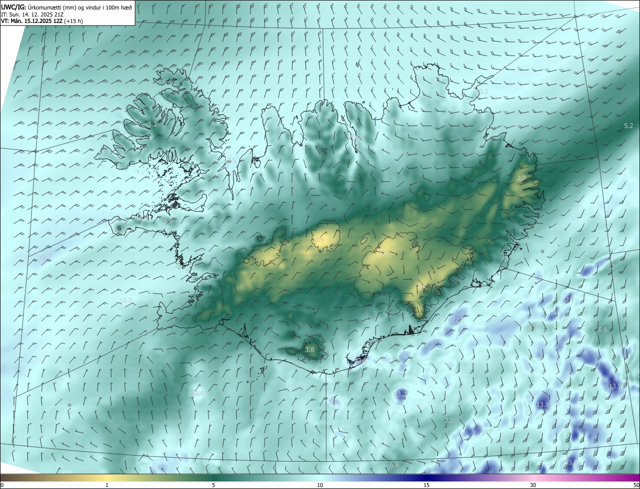Viewport: 640px width, 489px height.
Task: Click the color scale tick label 10
Action: tap(320, 485)
